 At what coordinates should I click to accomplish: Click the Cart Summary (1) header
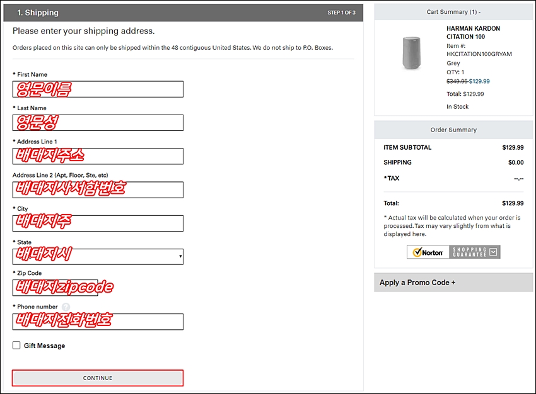point(453,12)
